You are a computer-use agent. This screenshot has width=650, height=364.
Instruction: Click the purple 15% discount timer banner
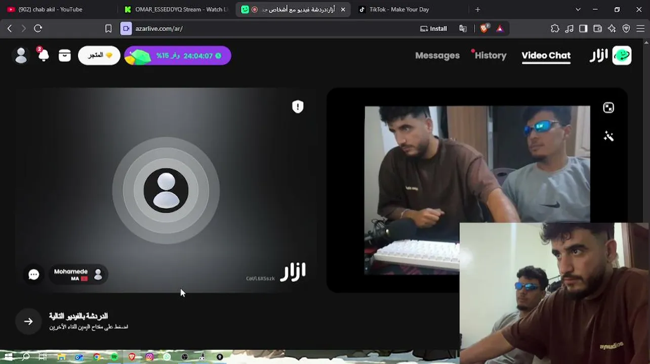(178, 56)
